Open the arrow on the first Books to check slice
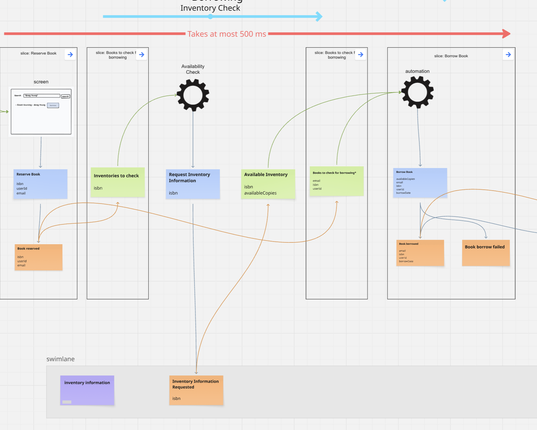 142,54
